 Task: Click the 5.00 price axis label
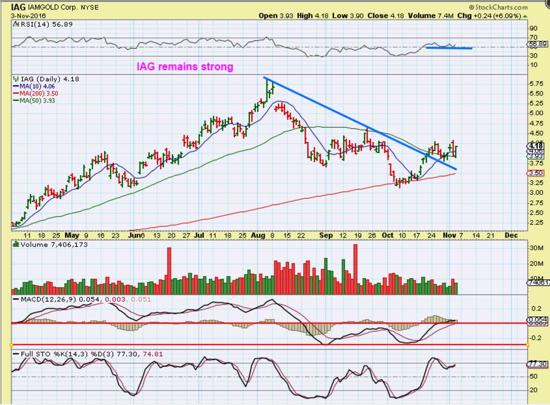(537, 114)
